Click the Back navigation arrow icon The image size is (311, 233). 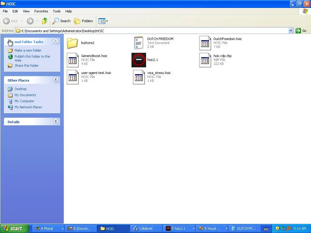pyautogui.click(x=6, y=21)
